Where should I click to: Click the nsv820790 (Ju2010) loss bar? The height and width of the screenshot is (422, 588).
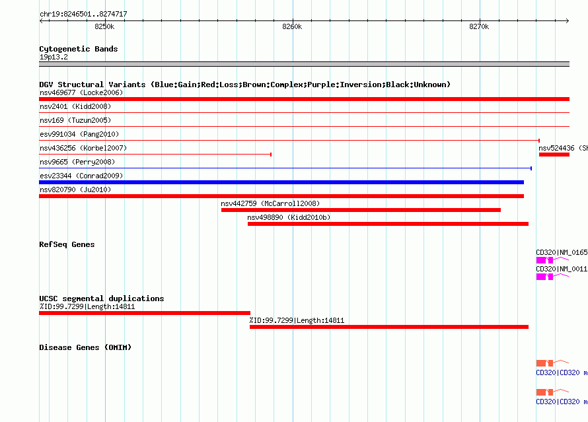281,196
